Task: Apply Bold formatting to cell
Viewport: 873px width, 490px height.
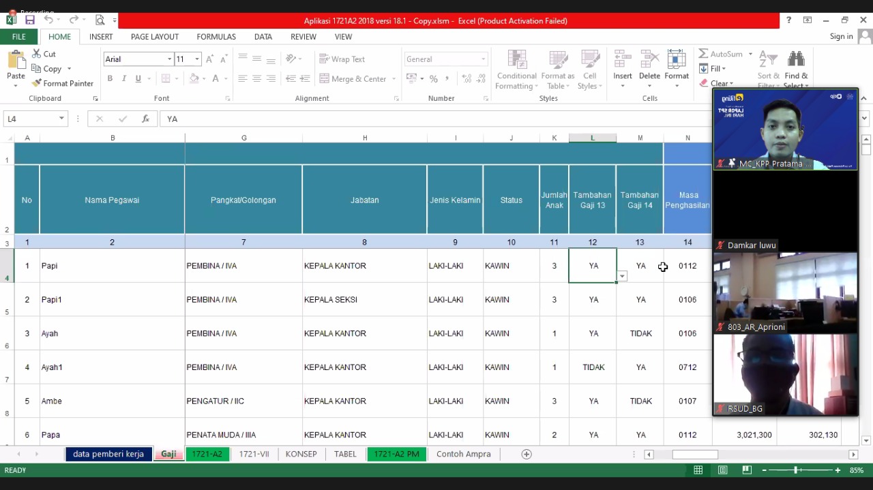Action: point(110,79)
